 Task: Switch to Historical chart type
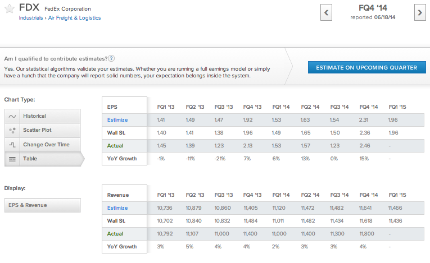[43, 116]
